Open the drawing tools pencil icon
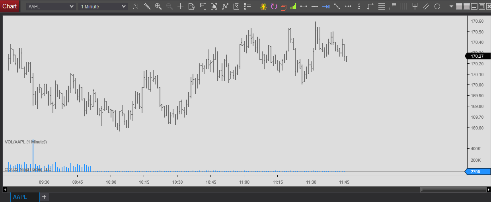This screenshot has width=491, height=202. pyautogui.click(x=147, y=6)
